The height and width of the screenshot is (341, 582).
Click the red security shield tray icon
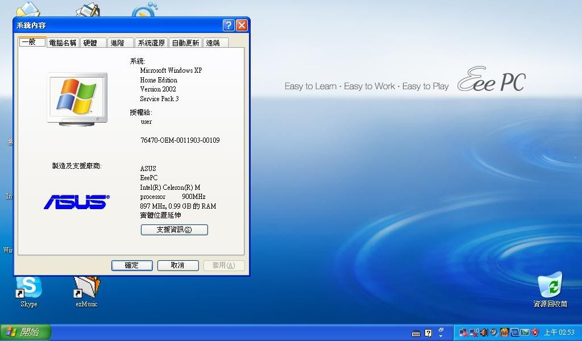(x=535, y=332)
